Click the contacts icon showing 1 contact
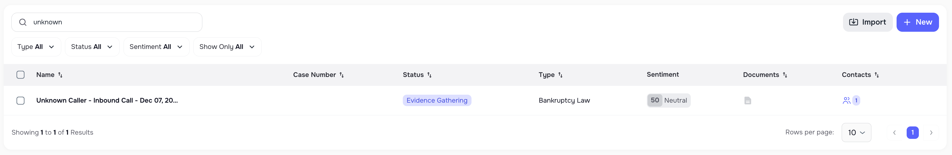Screen dimensions: 952x155 tap(851, 100)
